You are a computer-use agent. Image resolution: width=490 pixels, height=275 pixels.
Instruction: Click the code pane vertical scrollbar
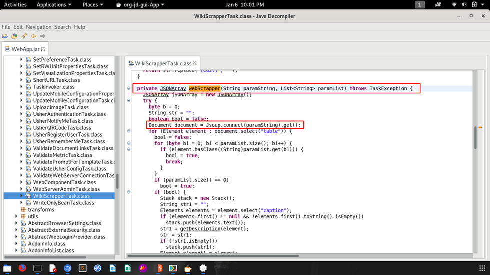[475, 137]
